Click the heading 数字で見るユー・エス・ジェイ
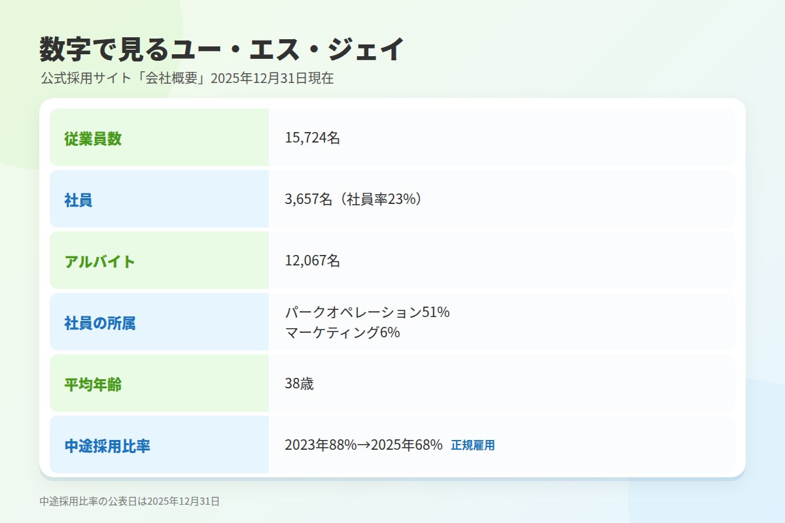The height and width of the screenshot is (523, 785). click(x=222, y=50)
